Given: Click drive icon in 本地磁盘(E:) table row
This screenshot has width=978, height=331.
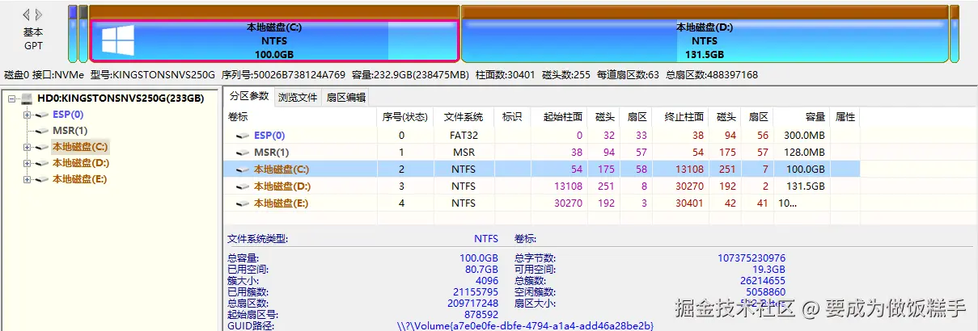Looking at the screenshot, I should click(243, 203).
